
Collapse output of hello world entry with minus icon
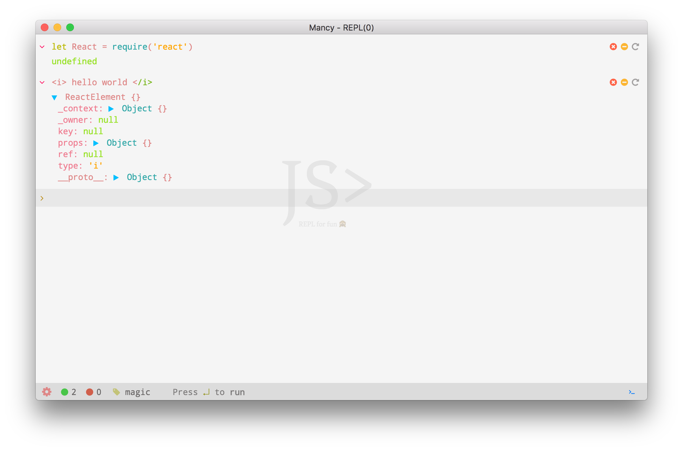pos(624,82)
